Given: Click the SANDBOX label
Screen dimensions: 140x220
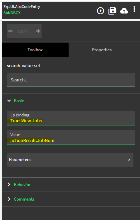Looking at the screenshot, I should tap(12, 13).
